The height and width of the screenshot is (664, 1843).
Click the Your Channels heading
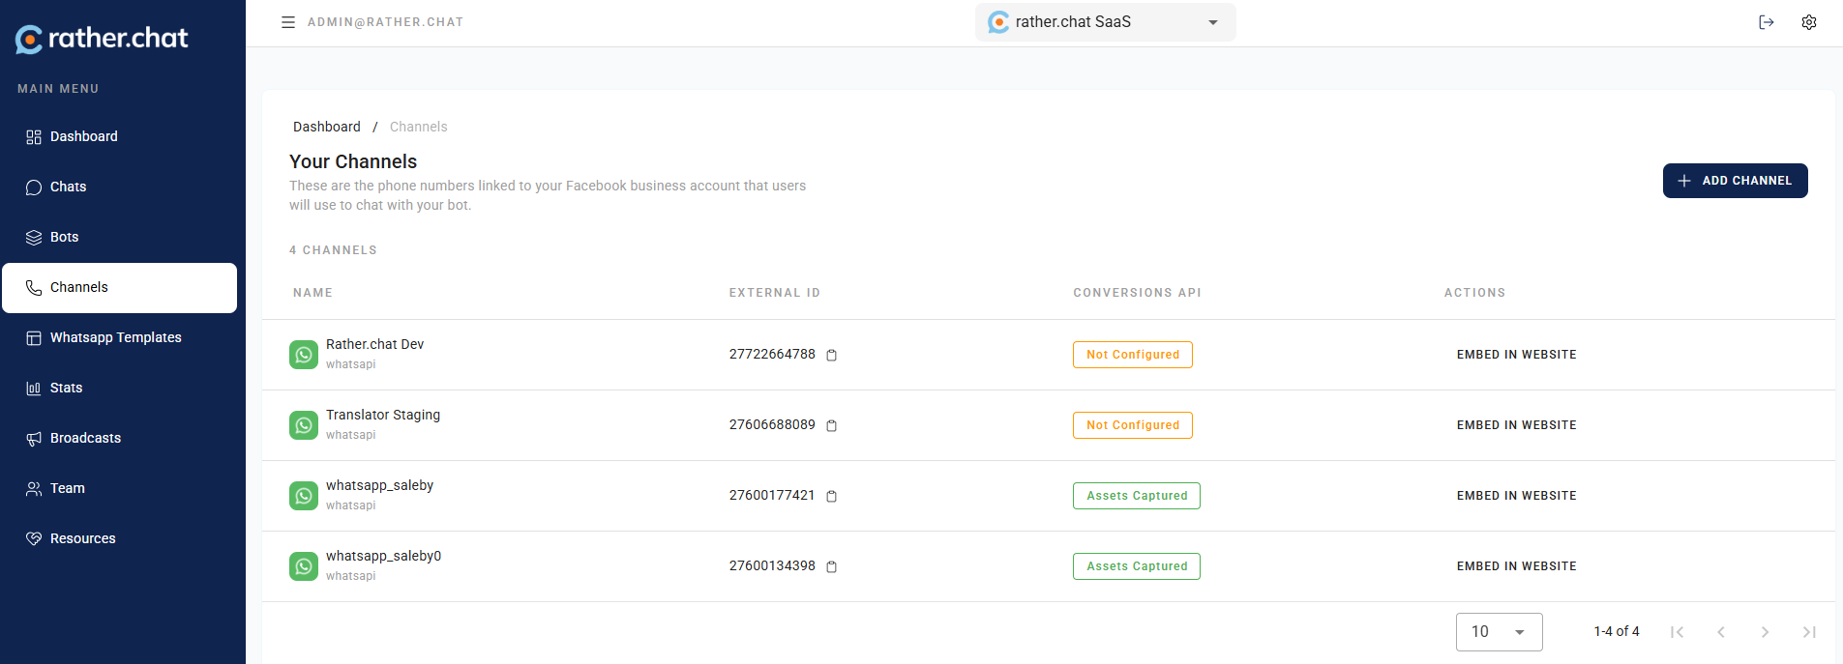coord(353,161)
